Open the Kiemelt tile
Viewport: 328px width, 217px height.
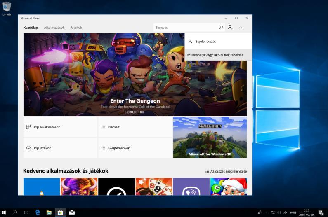[135, 127]
